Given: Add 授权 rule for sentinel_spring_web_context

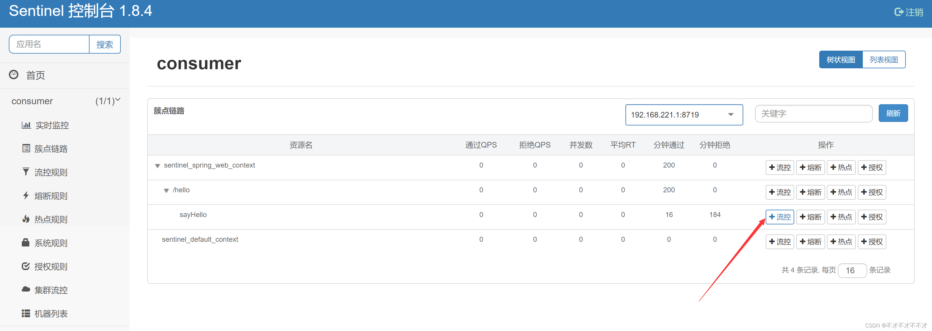Looking at the screenshot, I should coord(872,168).
